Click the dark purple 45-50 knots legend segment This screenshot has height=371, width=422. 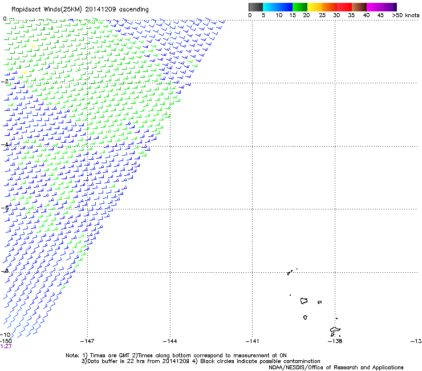(x=389, y=7)
